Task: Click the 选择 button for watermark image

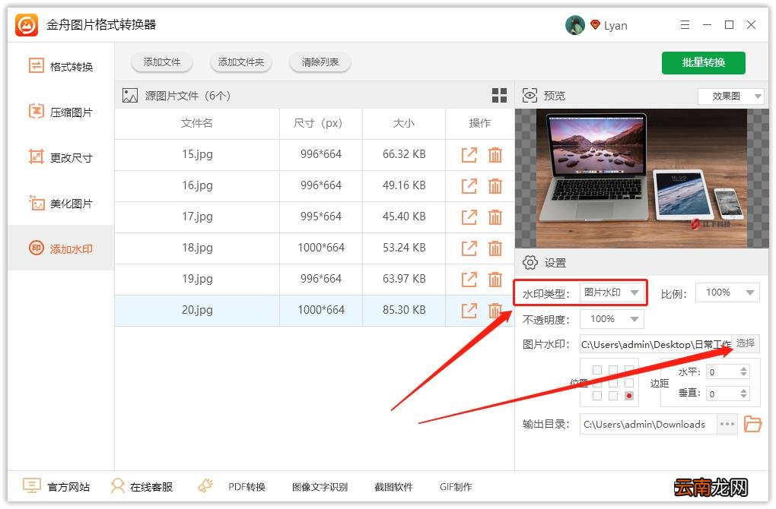Action: 746,343
